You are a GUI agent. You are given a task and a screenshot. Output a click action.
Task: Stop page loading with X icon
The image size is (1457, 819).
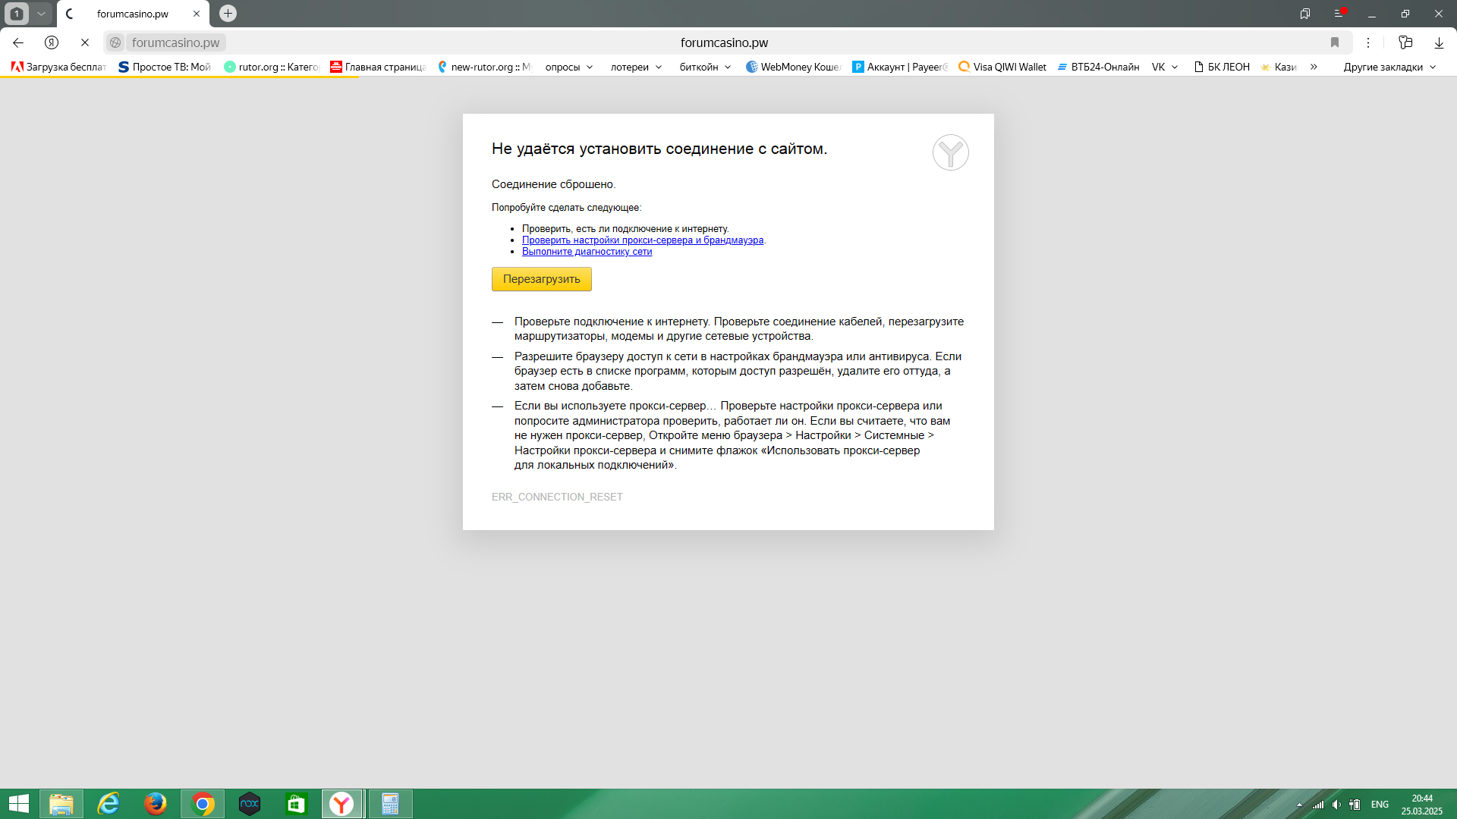pyautogui.click(x=85, y=42)
